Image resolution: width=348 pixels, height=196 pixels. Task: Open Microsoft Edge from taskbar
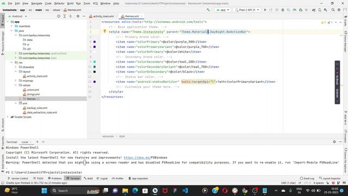coord(135,191)
